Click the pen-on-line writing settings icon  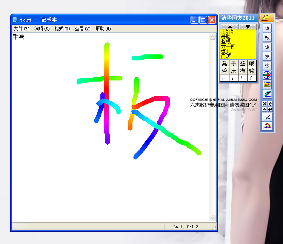point(267,117)
